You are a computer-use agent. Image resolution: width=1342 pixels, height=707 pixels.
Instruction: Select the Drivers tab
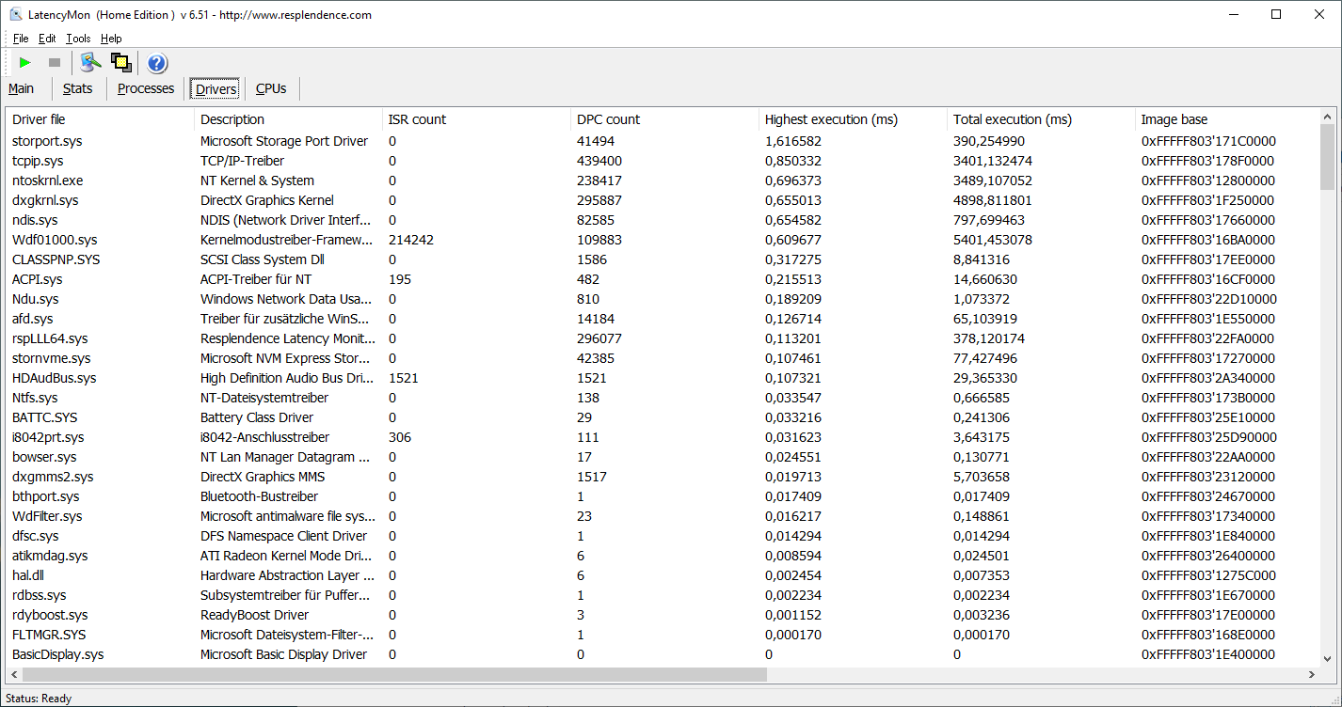coord(216,89)
